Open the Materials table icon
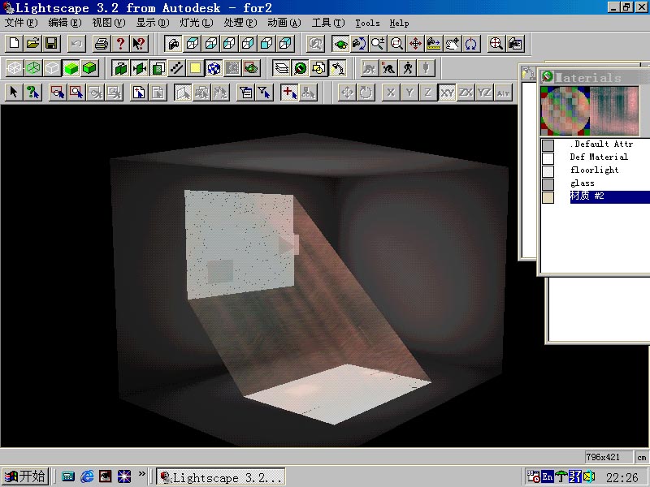The width and height of the screenshot is (650, 487). click(214, 68)
